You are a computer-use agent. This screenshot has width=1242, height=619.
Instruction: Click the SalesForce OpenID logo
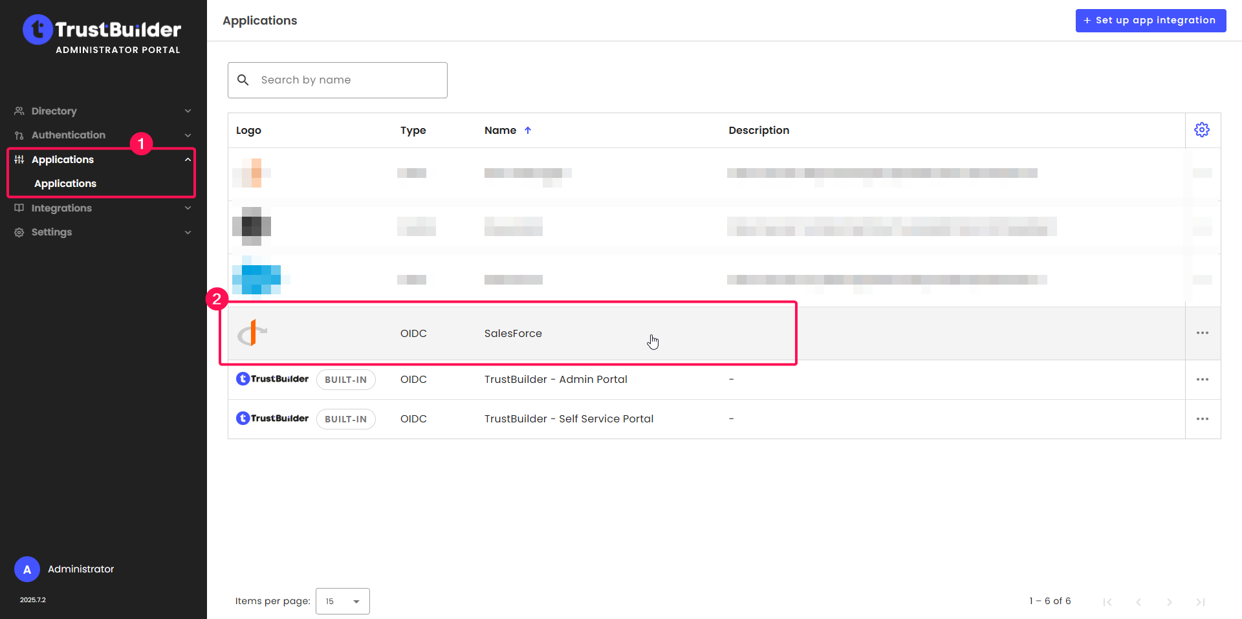pyautogui.click(x=252, y=333)
